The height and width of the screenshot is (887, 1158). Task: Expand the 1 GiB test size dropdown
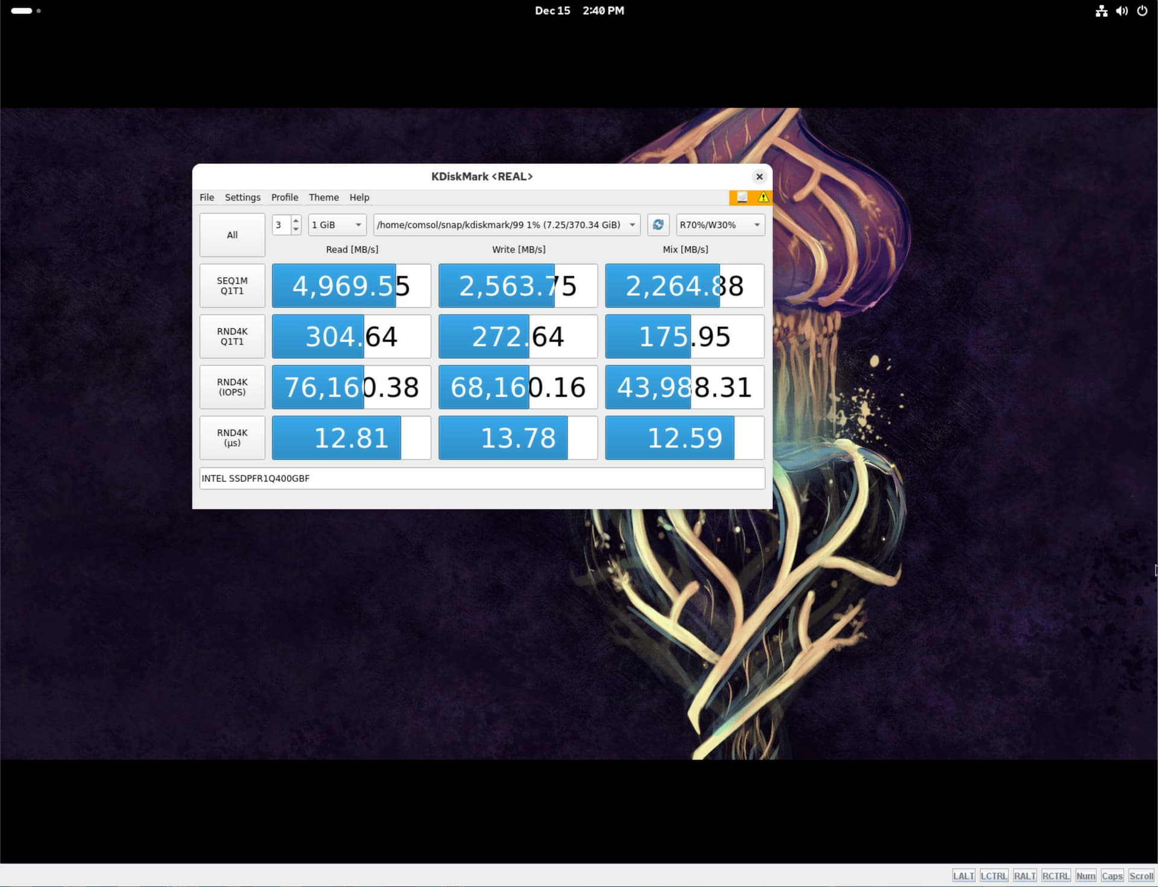pos(337,225)
